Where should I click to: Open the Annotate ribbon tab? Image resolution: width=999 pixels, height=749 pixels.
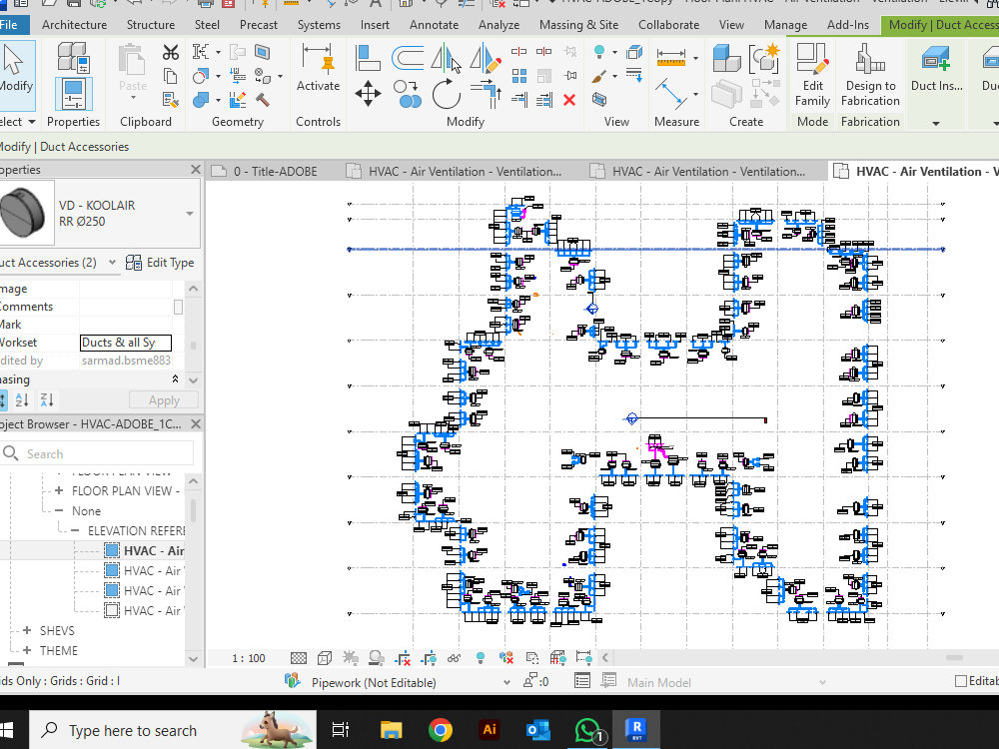pyautogui.click(x=434, y=25)
